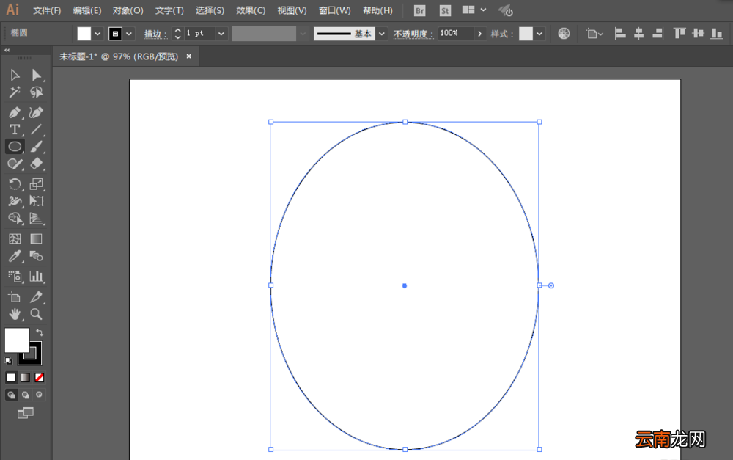Open brush definition dropdown 基本
Screen dimensions: 733x460
382,34
